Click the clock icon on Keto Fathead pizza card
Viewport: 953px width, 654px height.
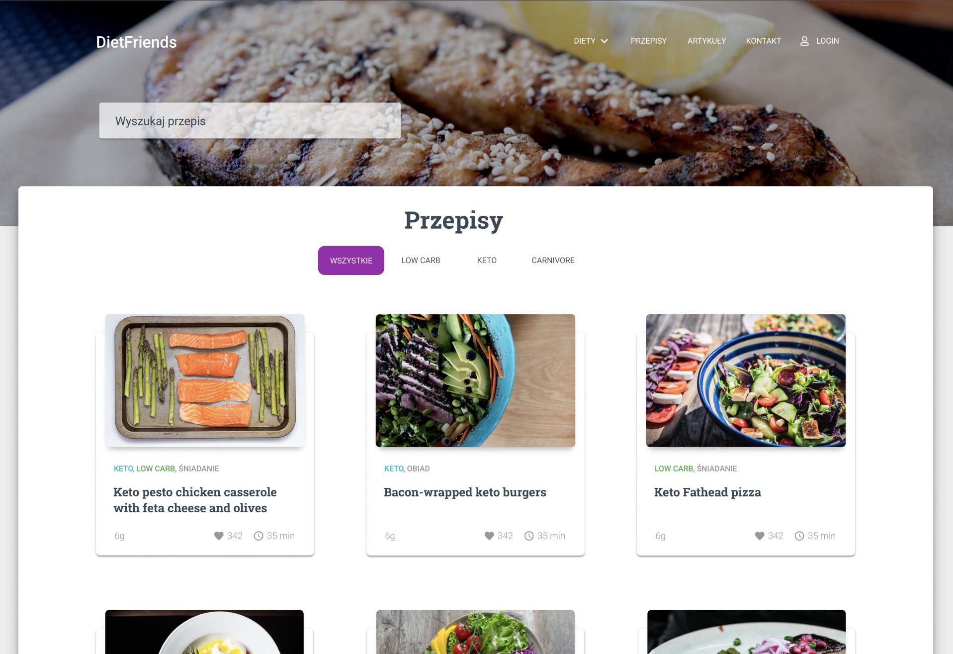coord(799,536)
